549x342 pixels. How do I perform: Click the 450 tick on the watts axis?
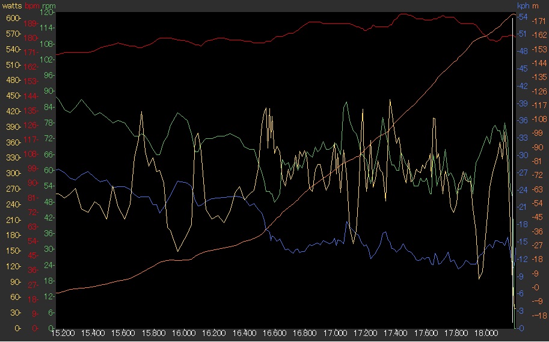14,96
